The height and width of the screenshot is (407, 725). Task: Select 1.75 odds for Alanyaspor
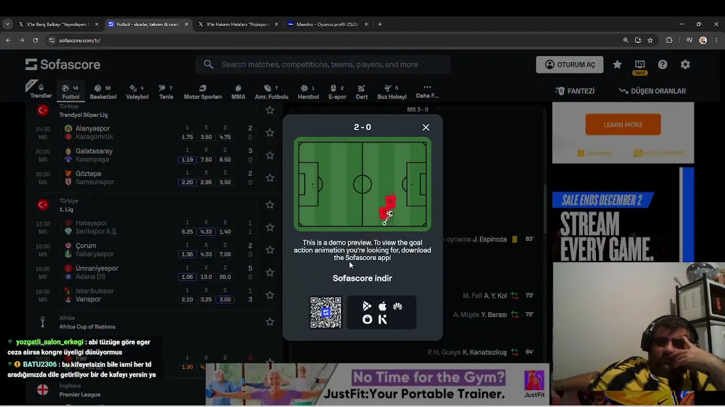(187, 137)
